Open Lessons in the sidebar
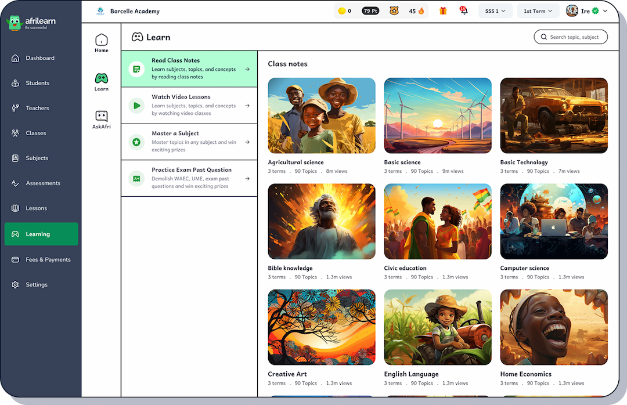This screenshot has height=405, width=627. 41,208
